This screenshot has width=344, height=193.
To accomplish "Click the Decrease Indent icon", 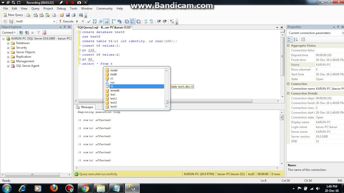I will [159, 21].
